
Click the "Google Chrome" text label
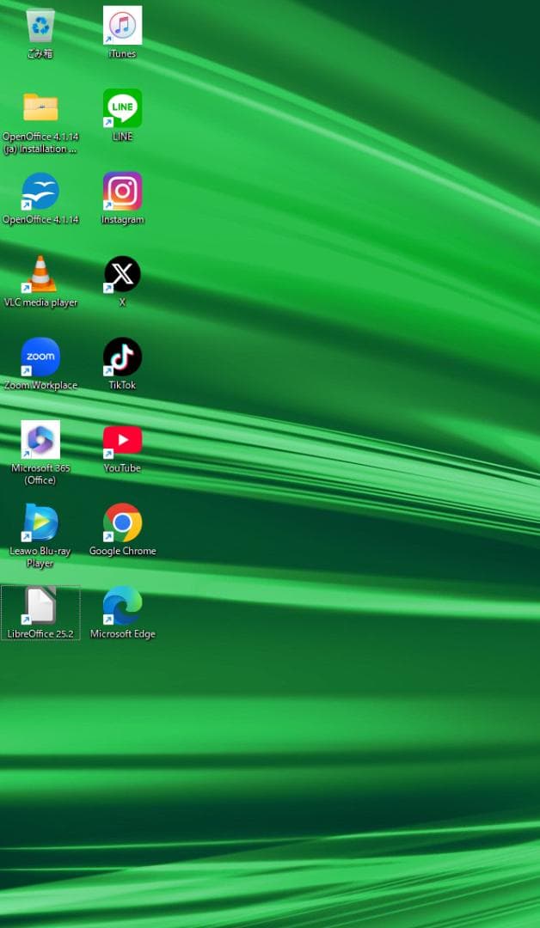coord(122,552)
